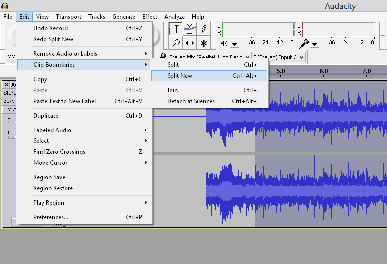The height and width of the screenshot is (264, 387).
Task: Adjust the track gain slider
Action: point(11,120)
